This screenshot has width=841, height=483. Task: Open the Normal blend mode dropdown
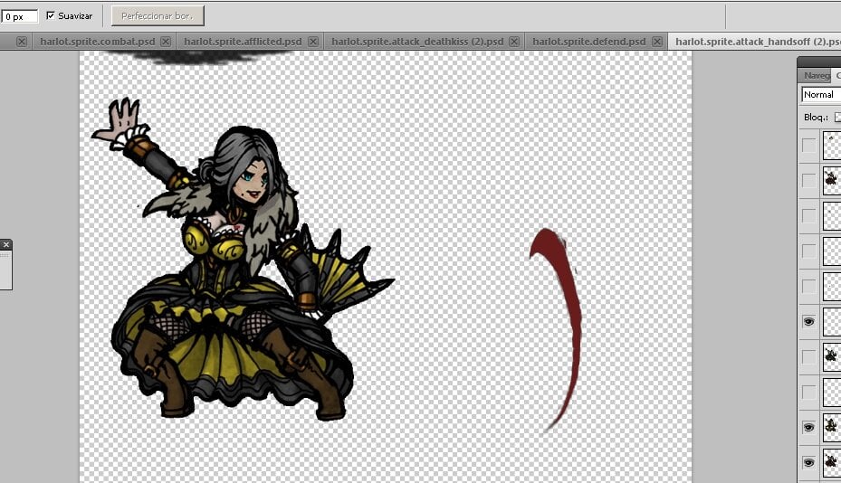(821, 94)
